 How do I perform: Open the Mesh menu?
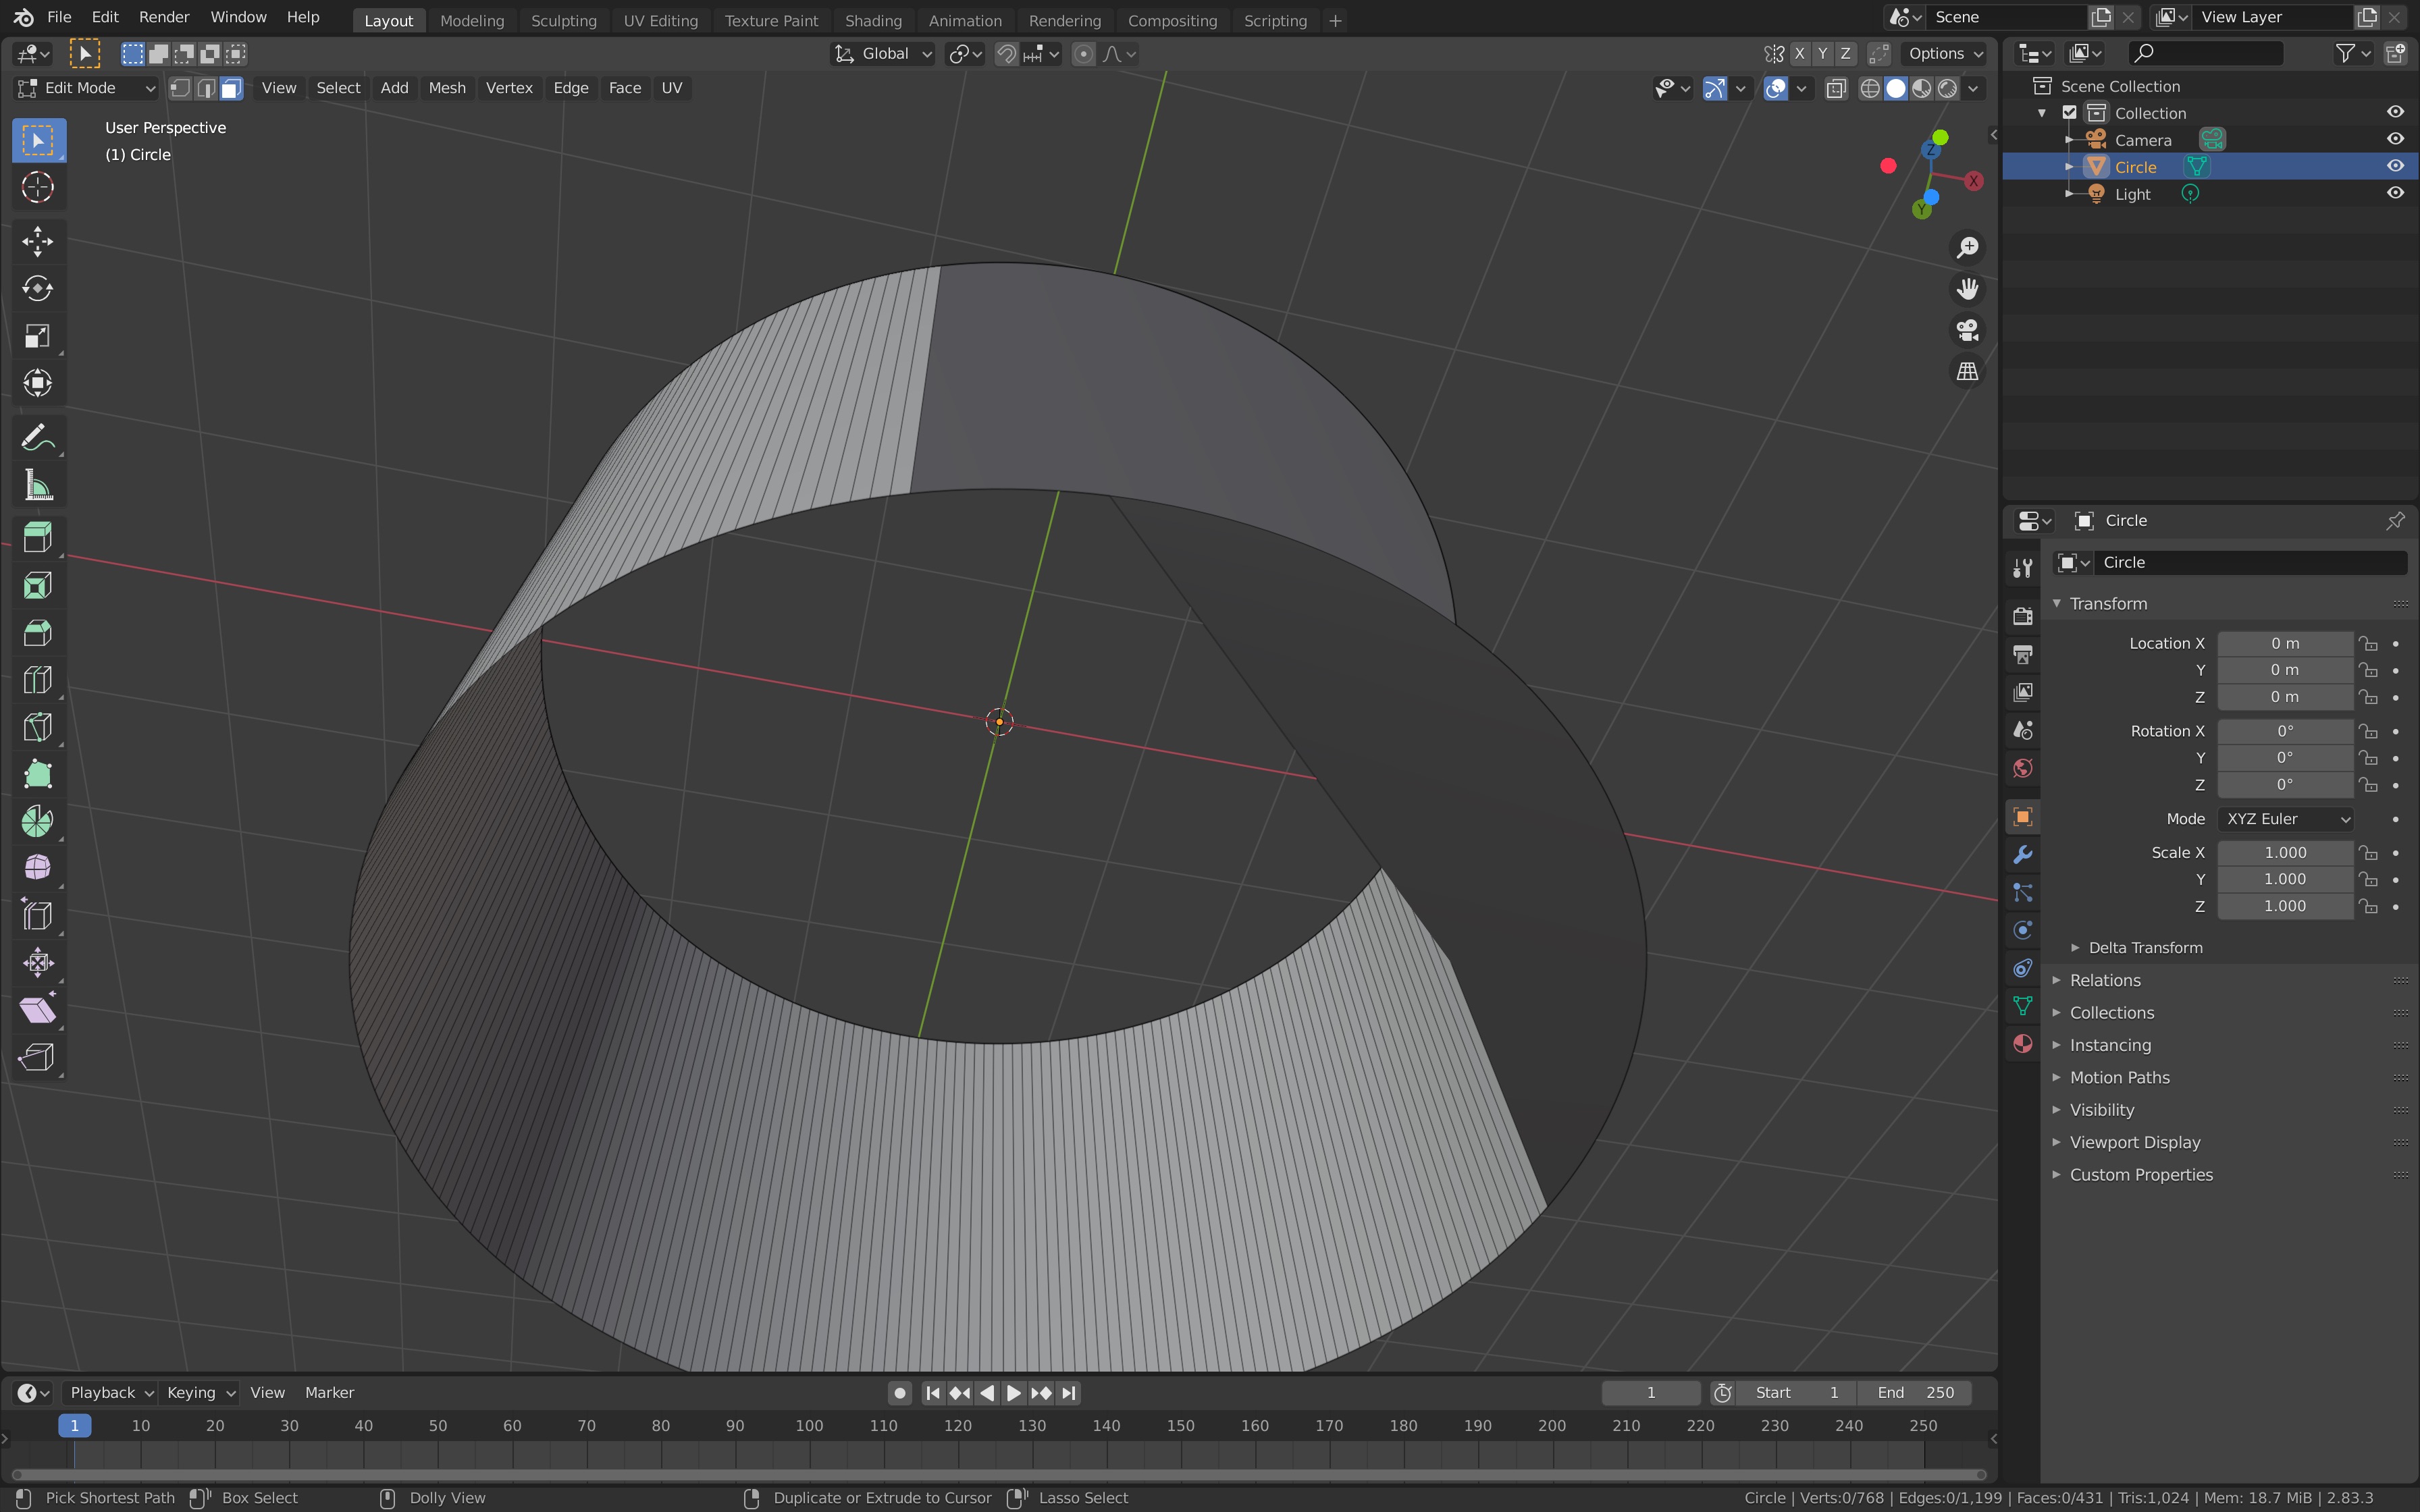point(447,88)
